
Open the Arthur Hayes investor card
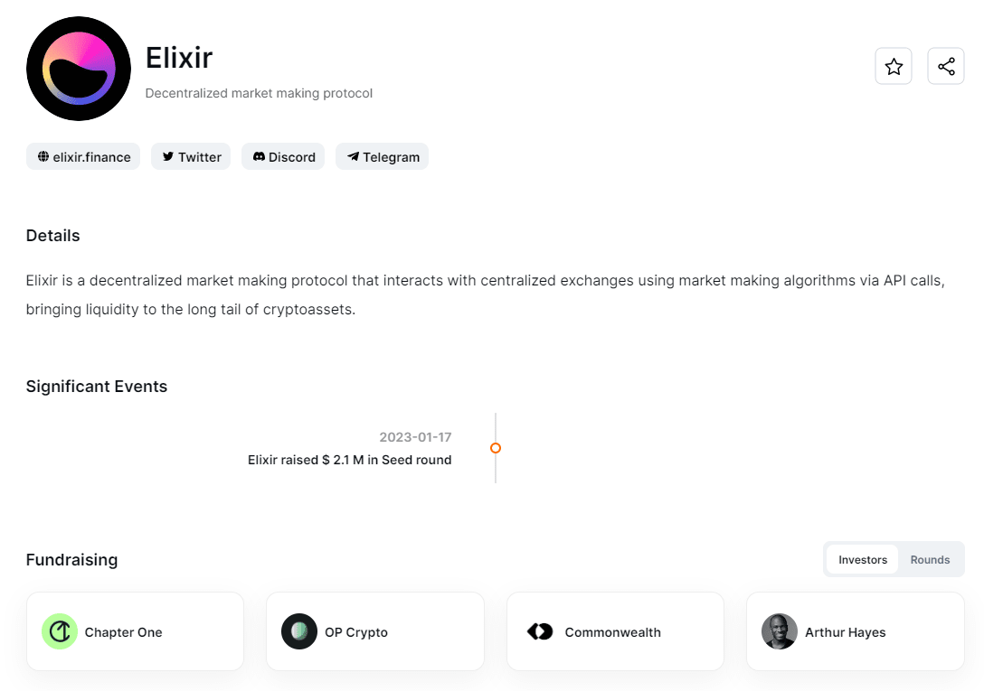(x=855, y=631)
